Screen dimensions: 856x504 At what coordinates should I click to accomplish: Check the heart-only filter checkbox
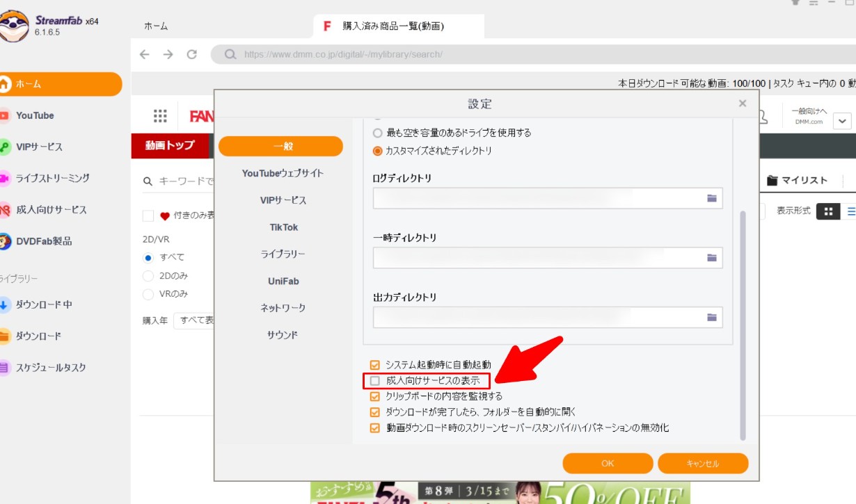pos(148,216)
